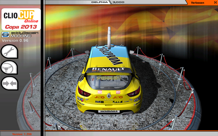Click the www.bockbierbude.de license plate
The image size is (218, 136).
[109, 111]
